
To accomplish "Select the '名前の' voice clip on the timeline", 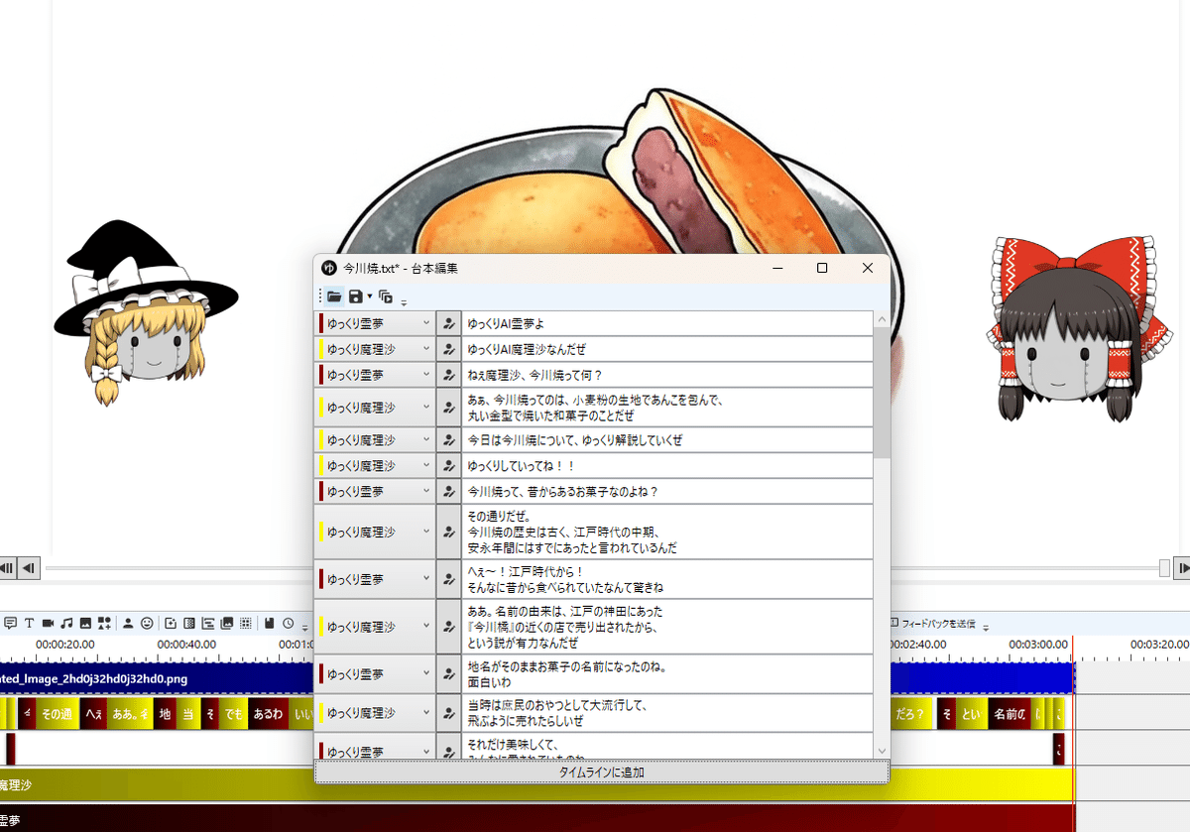I will click(x=1011, y=714).
